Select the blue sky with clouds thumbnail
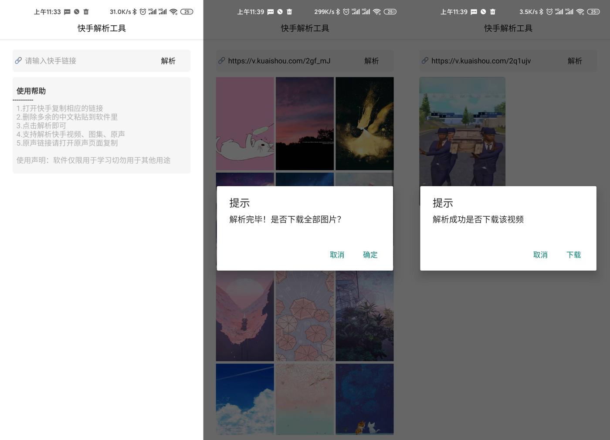This screenshot has width=610, height=440. 245,399
